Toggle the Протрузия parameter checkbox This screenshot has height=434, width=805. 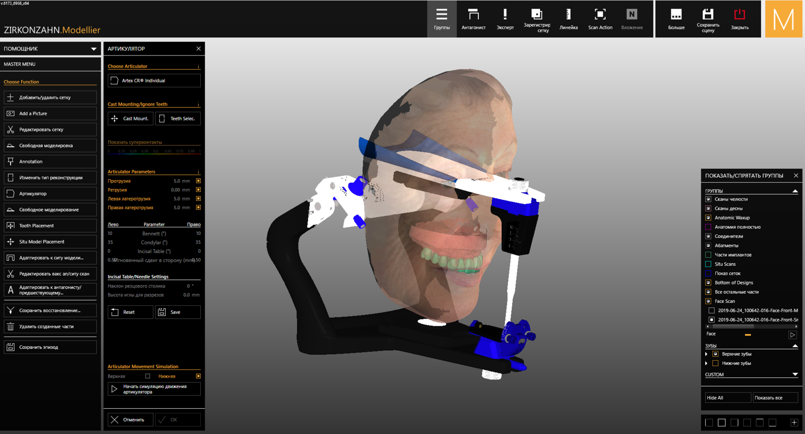(198, 181)
